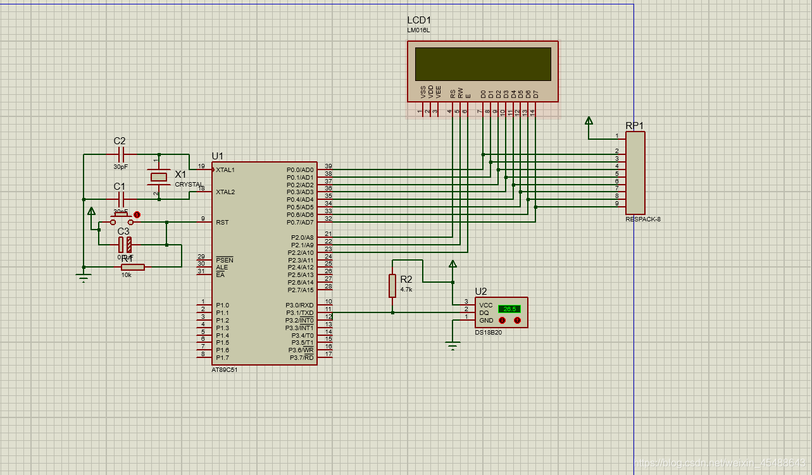Click the PSEN pin label
The height and width of the screenshot is (475, 812).
pos(224,260)
